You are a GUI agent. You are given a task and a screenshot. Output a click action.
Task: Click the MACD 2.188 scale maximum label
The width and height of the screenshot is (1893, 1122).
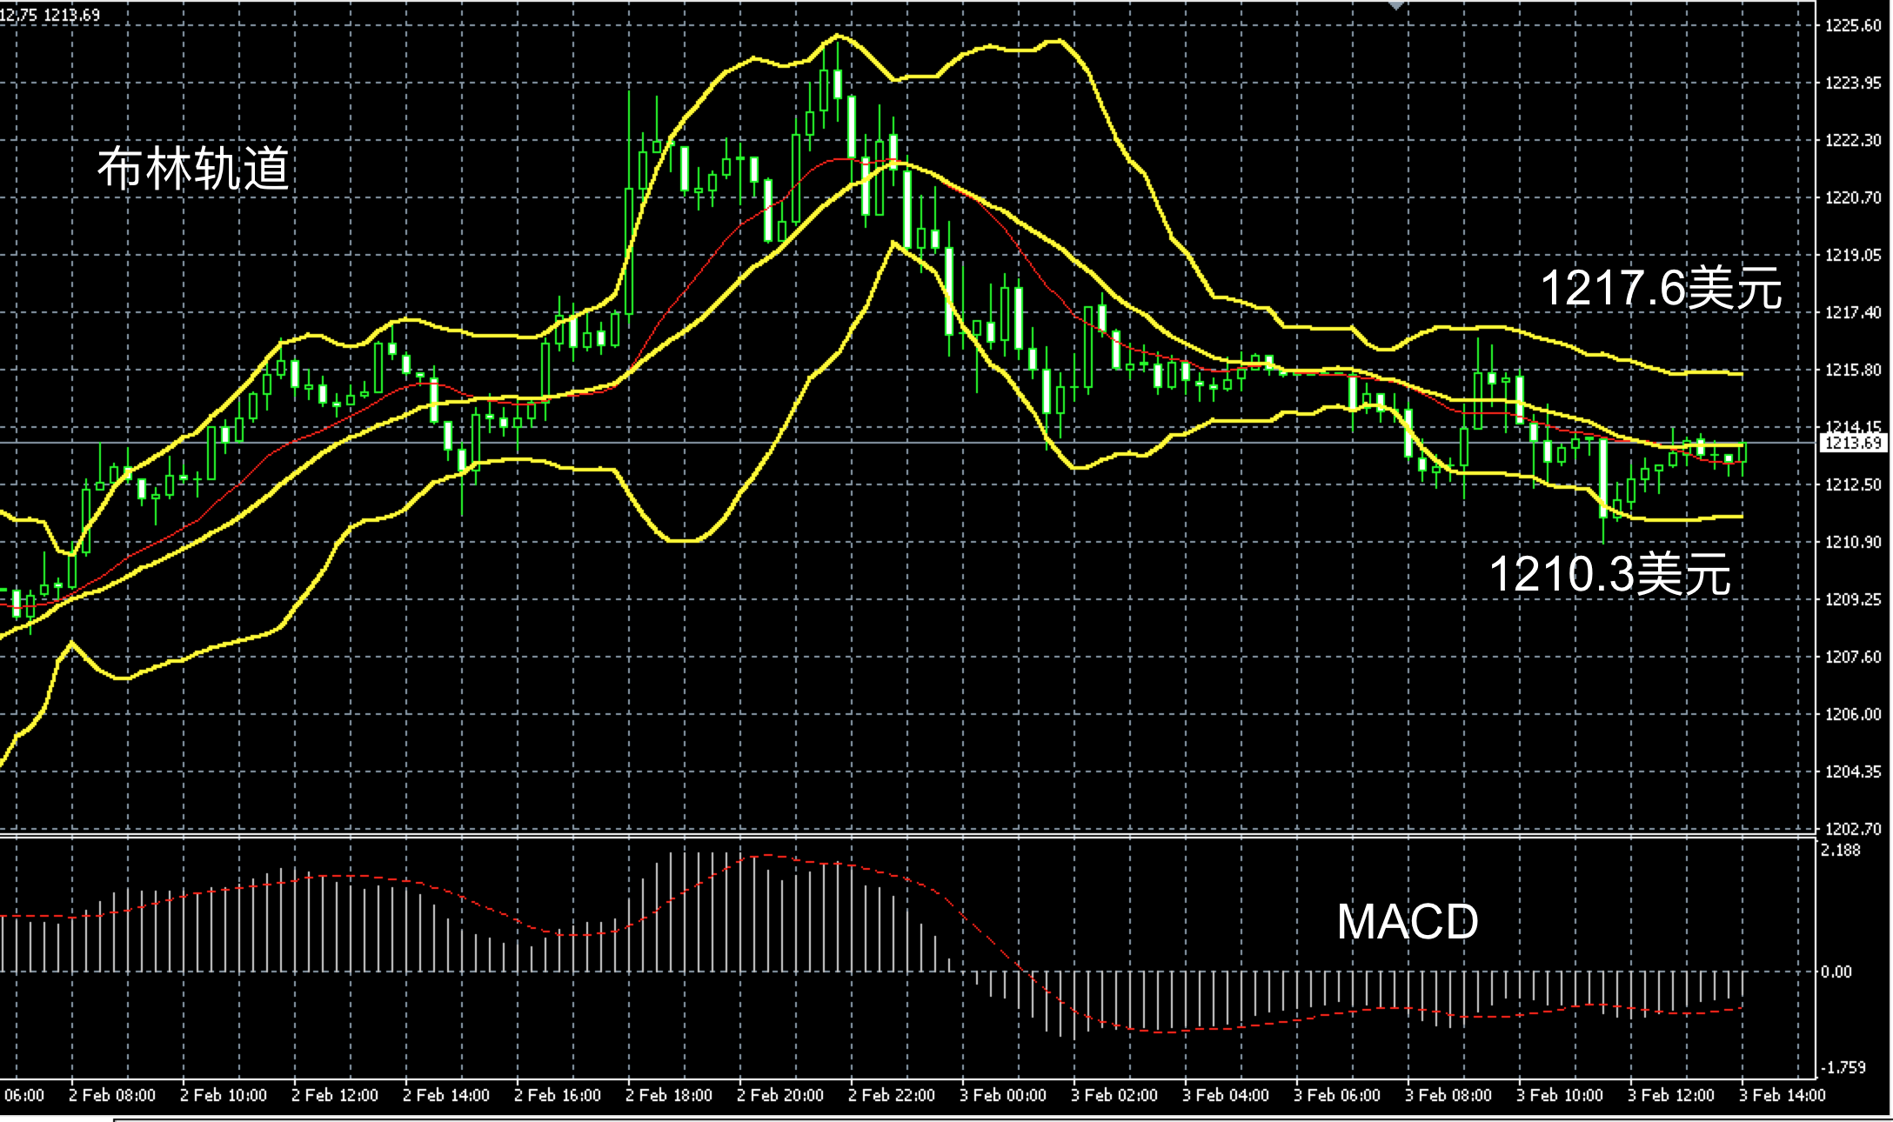[1841, 851]
